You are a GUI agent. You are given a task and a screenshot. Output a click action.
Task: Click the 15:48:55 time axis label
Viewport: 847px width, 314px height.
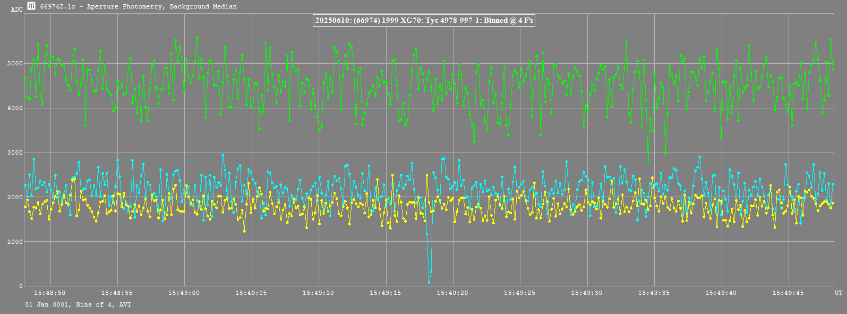point(117,293)
